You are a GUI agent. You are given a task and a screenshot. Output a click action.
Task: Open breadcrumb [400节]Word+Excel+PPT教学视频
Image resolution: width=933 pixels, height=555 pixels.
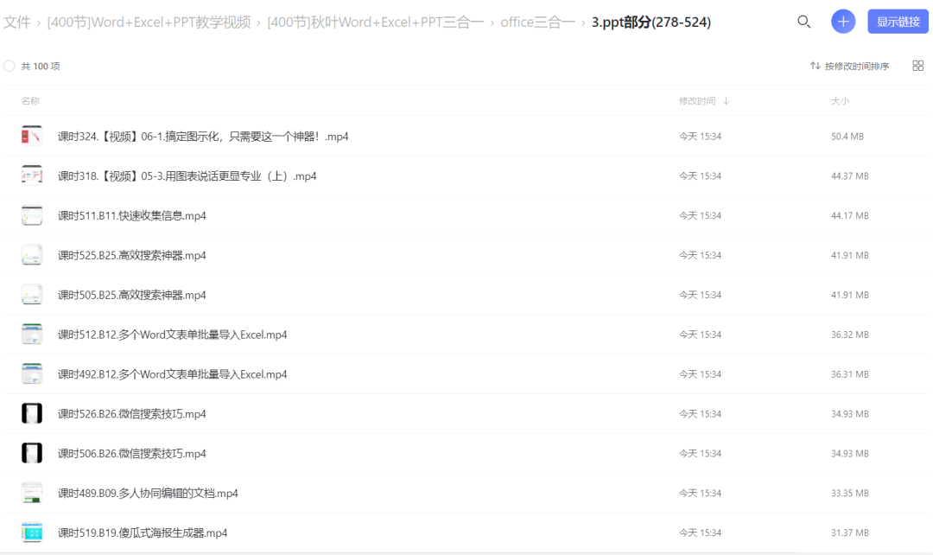click(149, 22)
